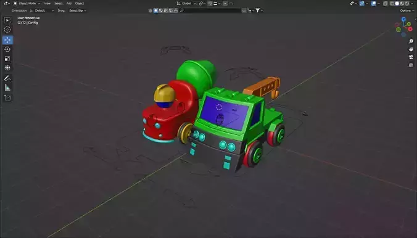This screenshot has height=238, width=417.
Task: Choose invert selection mode icon
Action: (x=170, y=10)
